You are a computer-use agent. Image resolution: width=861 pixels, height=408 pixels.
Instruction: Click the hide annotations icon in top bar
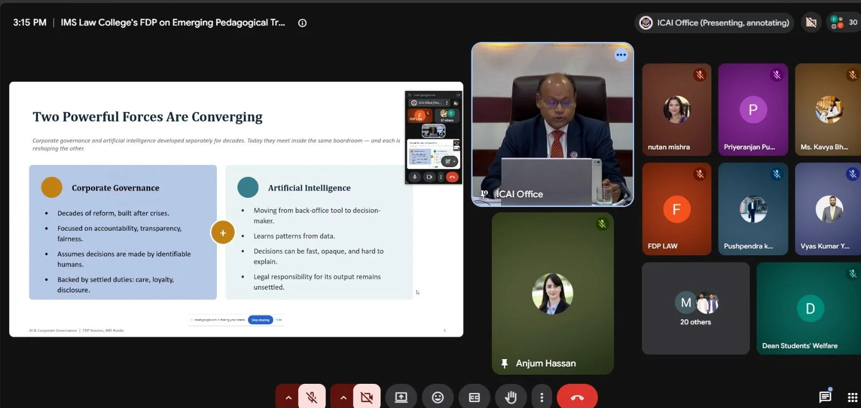point(811,23)
